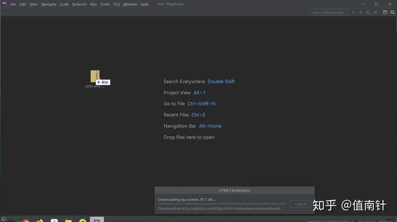This screenshot has width=397, height=222.
Task: Click the Double Shift shortcut text
Action: point(221,81)
